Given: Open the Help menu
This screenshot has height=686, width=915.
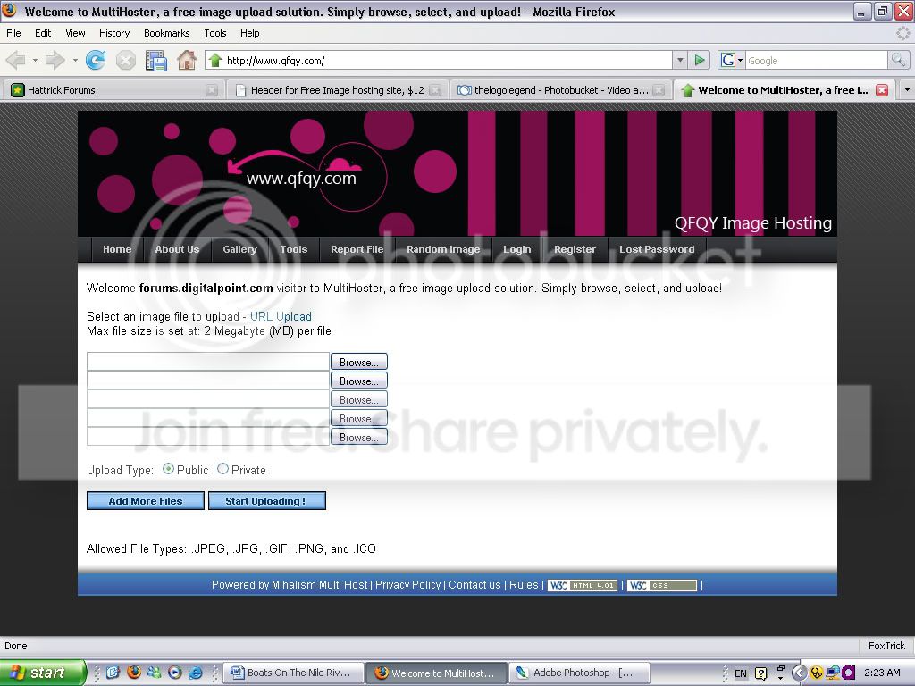Looking at the screenshot, I should click(250, 33).
